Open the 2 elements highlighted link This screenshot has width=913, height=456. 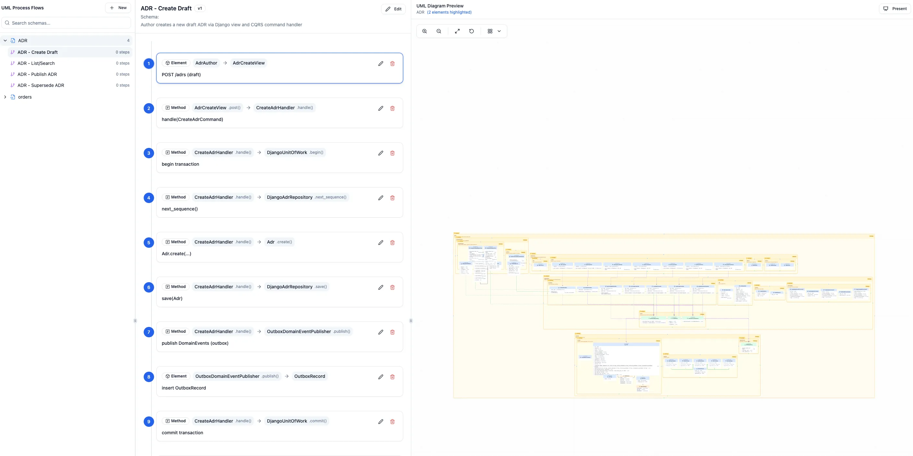tap(449, 12)
